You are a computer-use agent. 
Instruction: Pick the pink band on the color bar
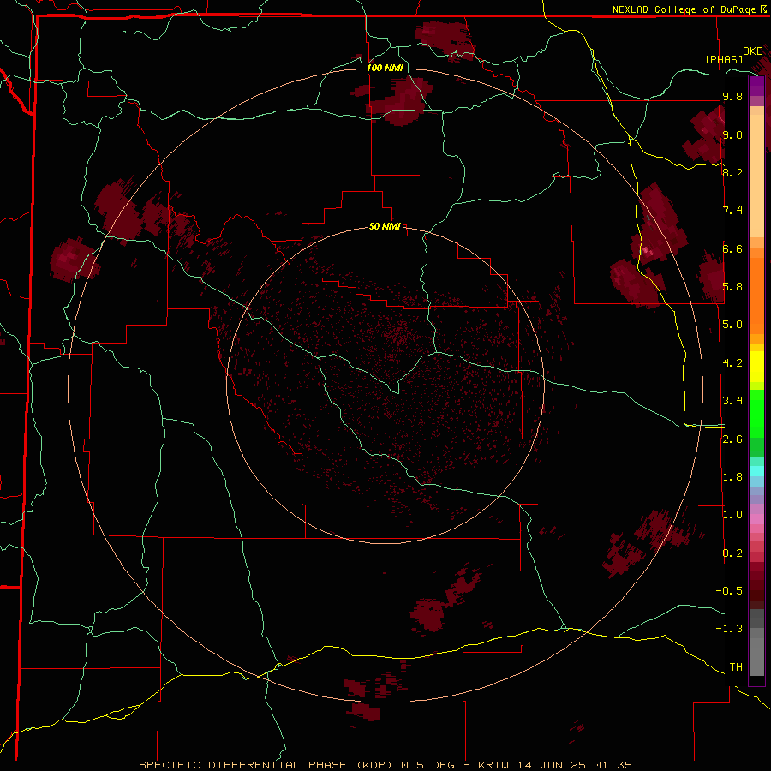coord(756,519)
